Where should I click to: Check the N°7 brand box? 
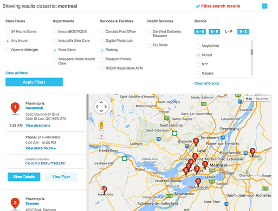(198, 65)
